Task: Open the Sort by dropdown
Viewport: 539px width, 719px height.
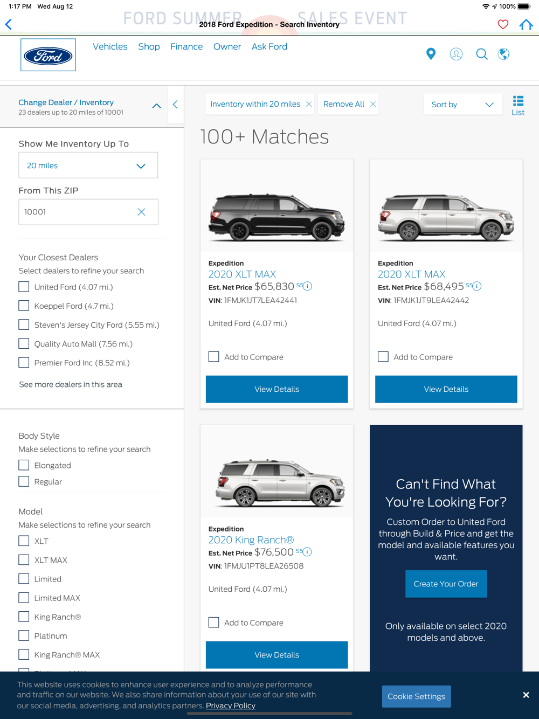Action: [462, 105]
